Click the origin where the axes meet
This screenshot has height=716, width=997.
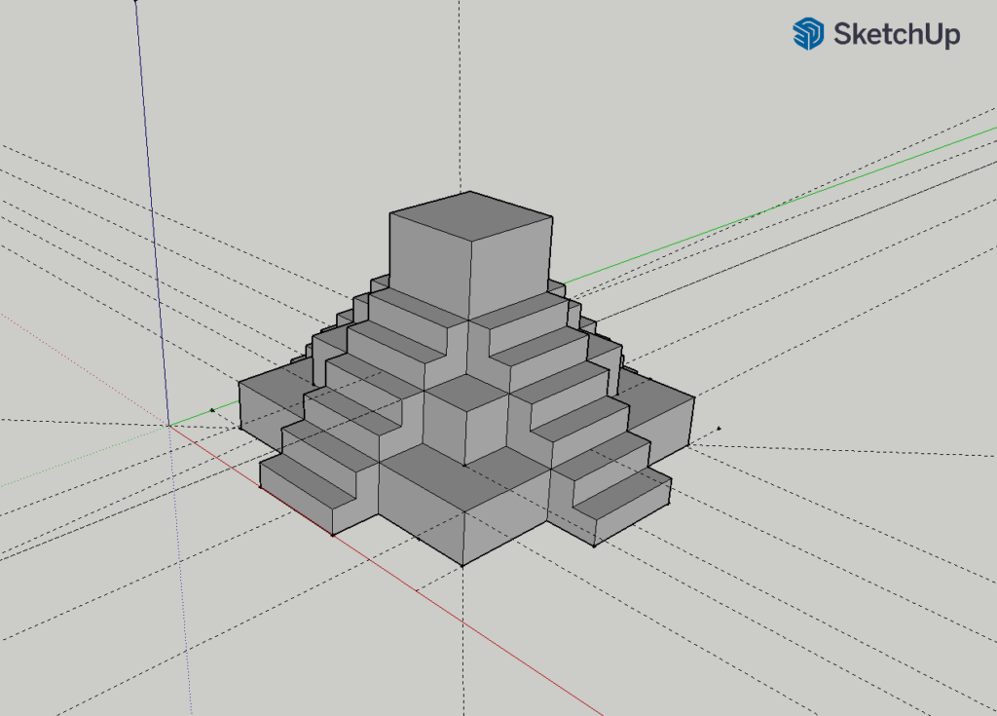coord(169,425)
